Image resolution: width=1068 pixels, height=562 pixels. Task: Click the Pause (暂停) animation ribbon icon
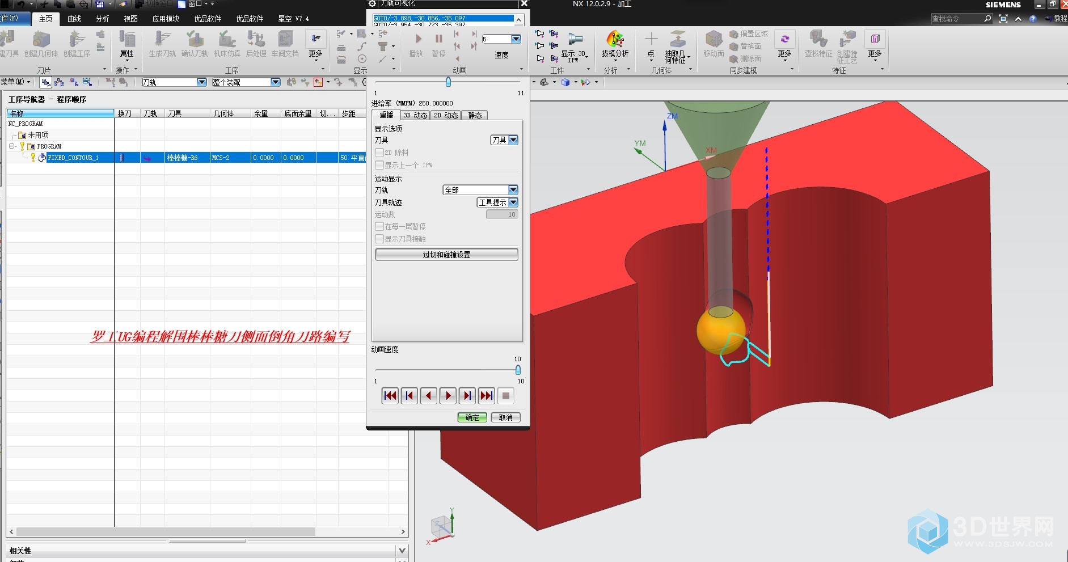(x=438, y=39)
